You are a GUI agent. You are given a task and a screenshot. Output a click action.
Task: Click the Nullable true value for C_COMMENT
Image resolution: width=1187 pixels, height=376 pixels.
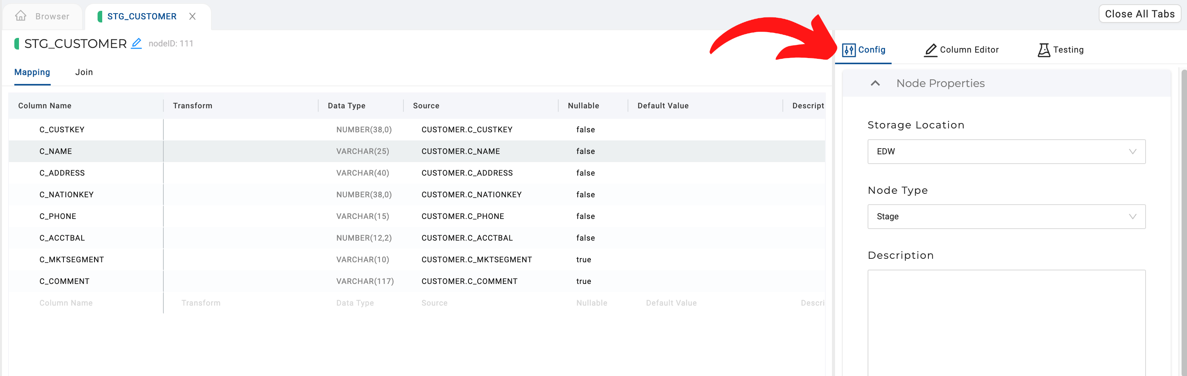tap(583, 281)
